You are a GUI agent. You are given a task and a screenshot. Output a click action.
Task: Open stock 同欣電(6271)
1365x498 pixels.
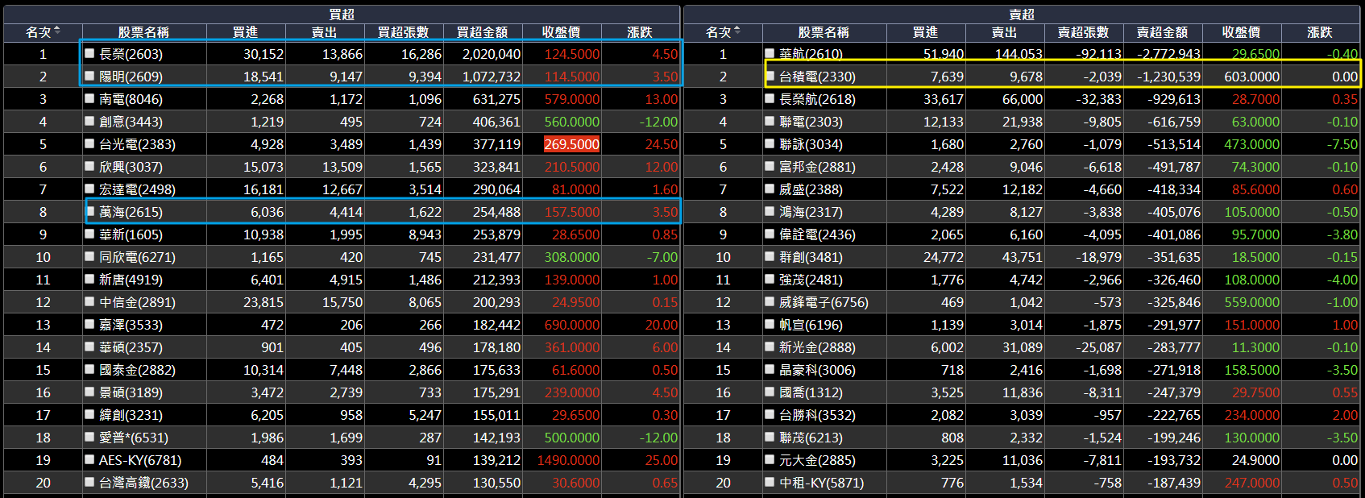pyautogui.click(x=137, y=257)
